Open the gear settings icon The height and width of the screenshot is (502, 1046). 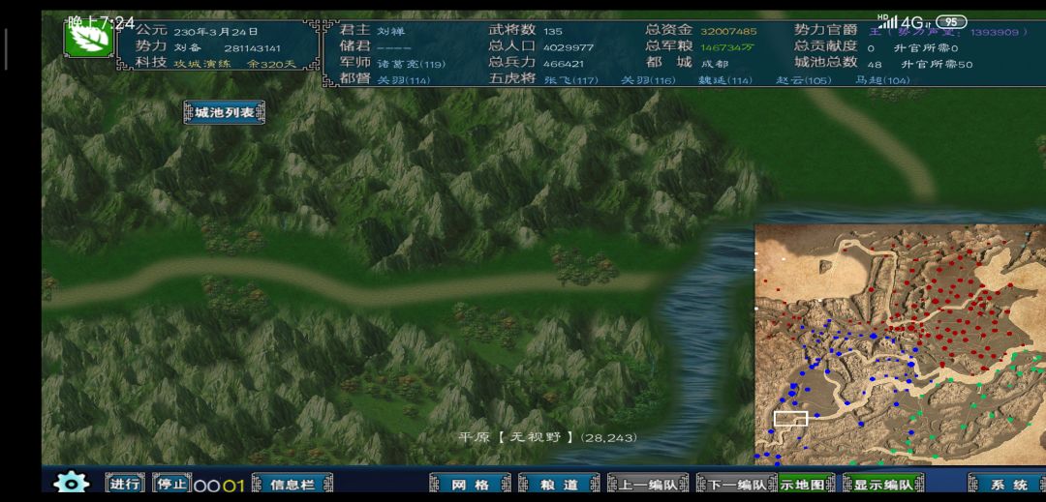tap(72, 483)
